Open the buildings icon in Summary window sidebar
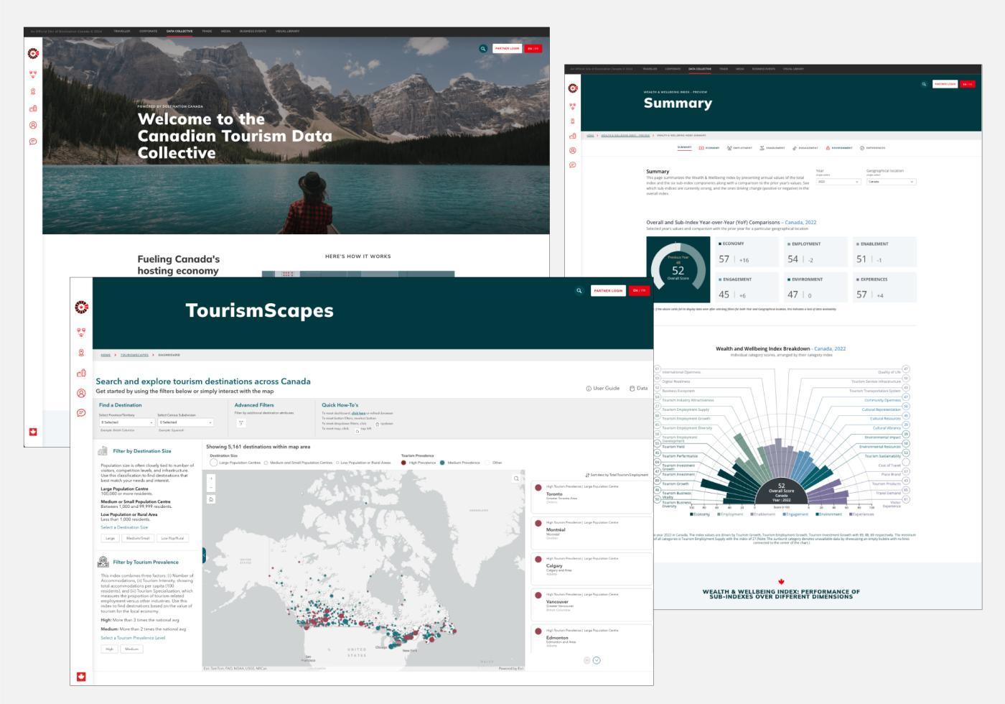The width and height of the screenshot is (1005, 704). pyautogui.click(x=573, y=136)
